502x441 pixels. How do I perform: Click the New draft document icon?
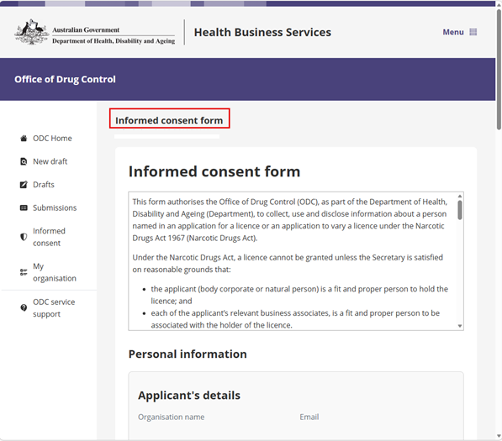pyautogui.click(x=24, y=161)
